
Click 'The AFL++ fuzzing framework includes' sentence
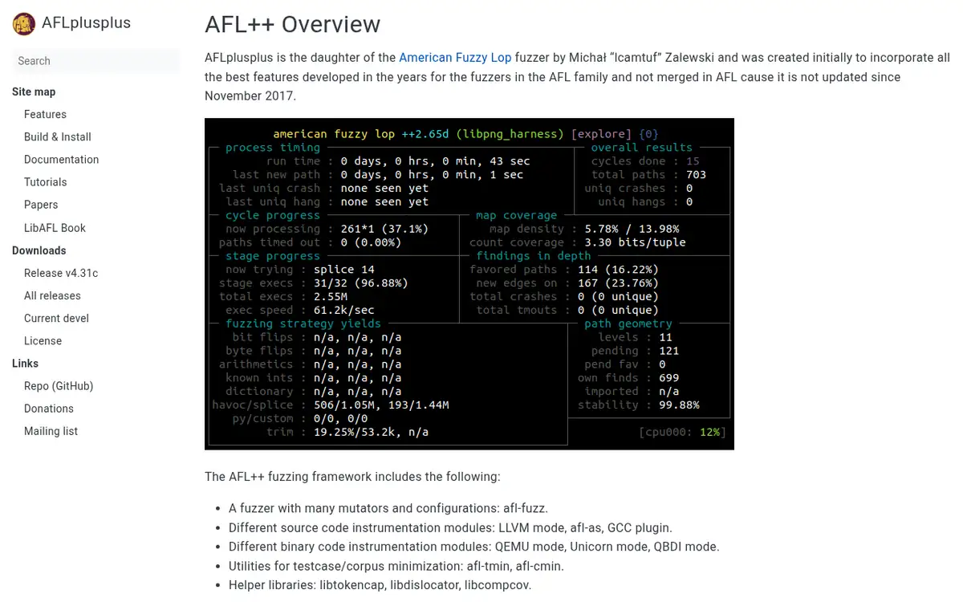pos(352,477)
